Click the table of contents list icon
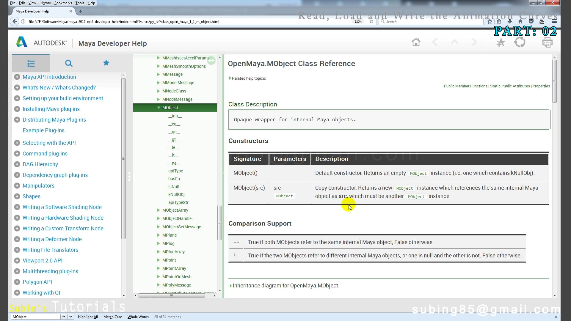Image resolution: width=571 pixels, height=321 pixels. (31, 63)
